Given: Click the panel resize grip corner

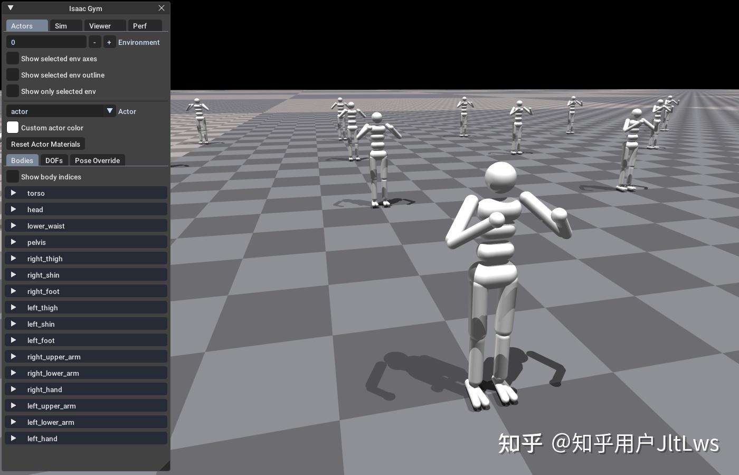Looking at the screenshot, I should tap(166, 467).
